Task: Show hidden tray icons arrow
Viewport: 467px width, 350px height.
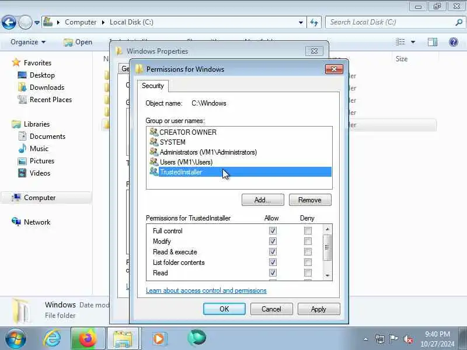Action: 366,339
